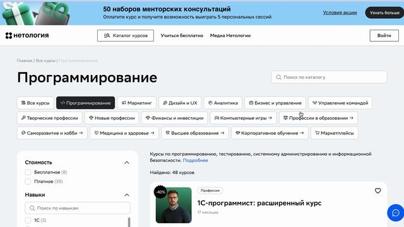The width and height of the screenshot is (404, 227).
Task: Click the magnifier icon in catalog search
Action: pos(278,77)
